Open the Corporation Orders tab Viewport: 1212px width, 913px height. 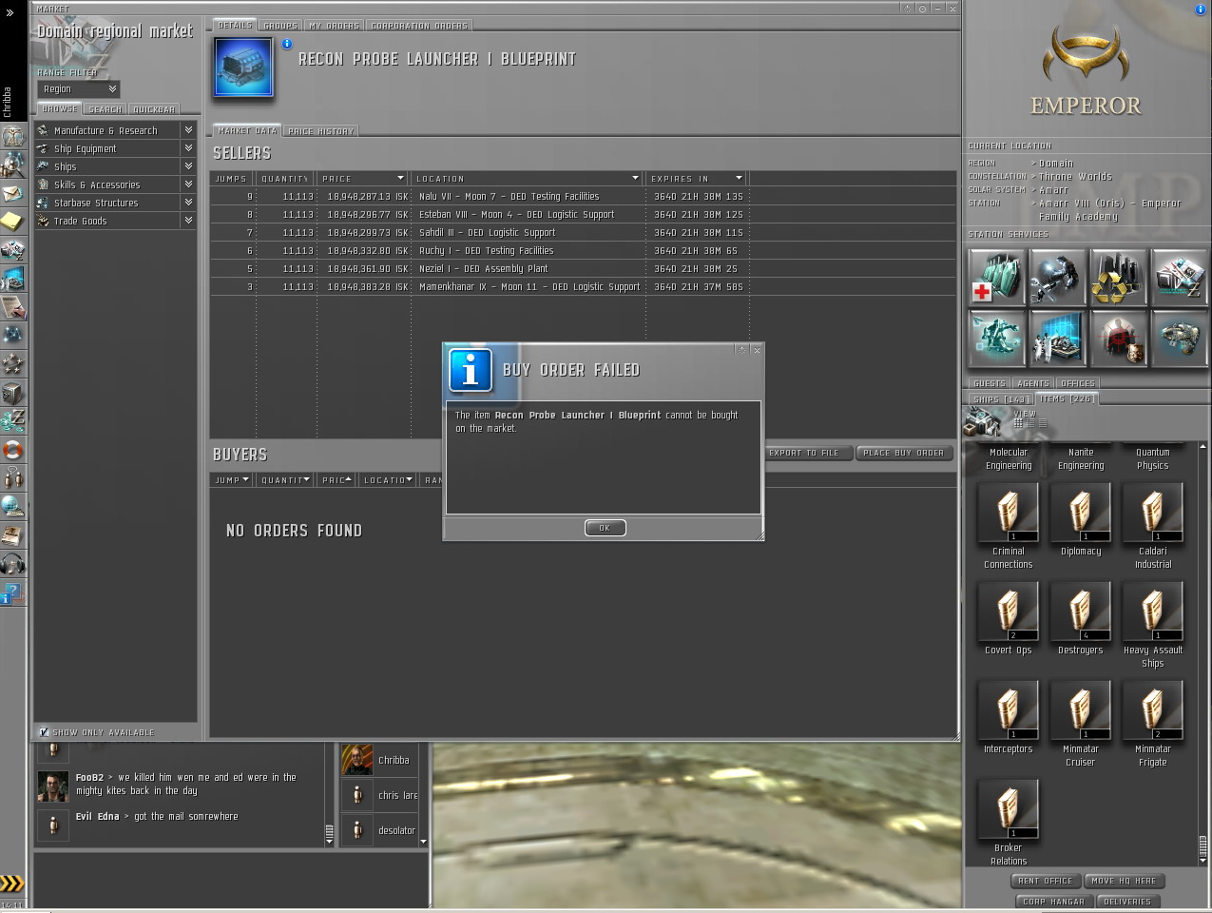[418, 26]
